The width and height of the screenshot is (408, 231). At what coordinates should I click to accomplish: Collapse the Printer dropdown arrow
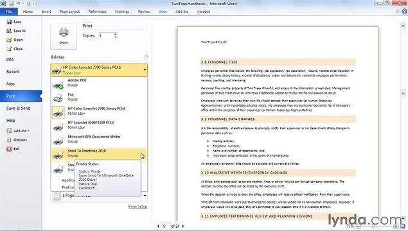tap(145, 70)
